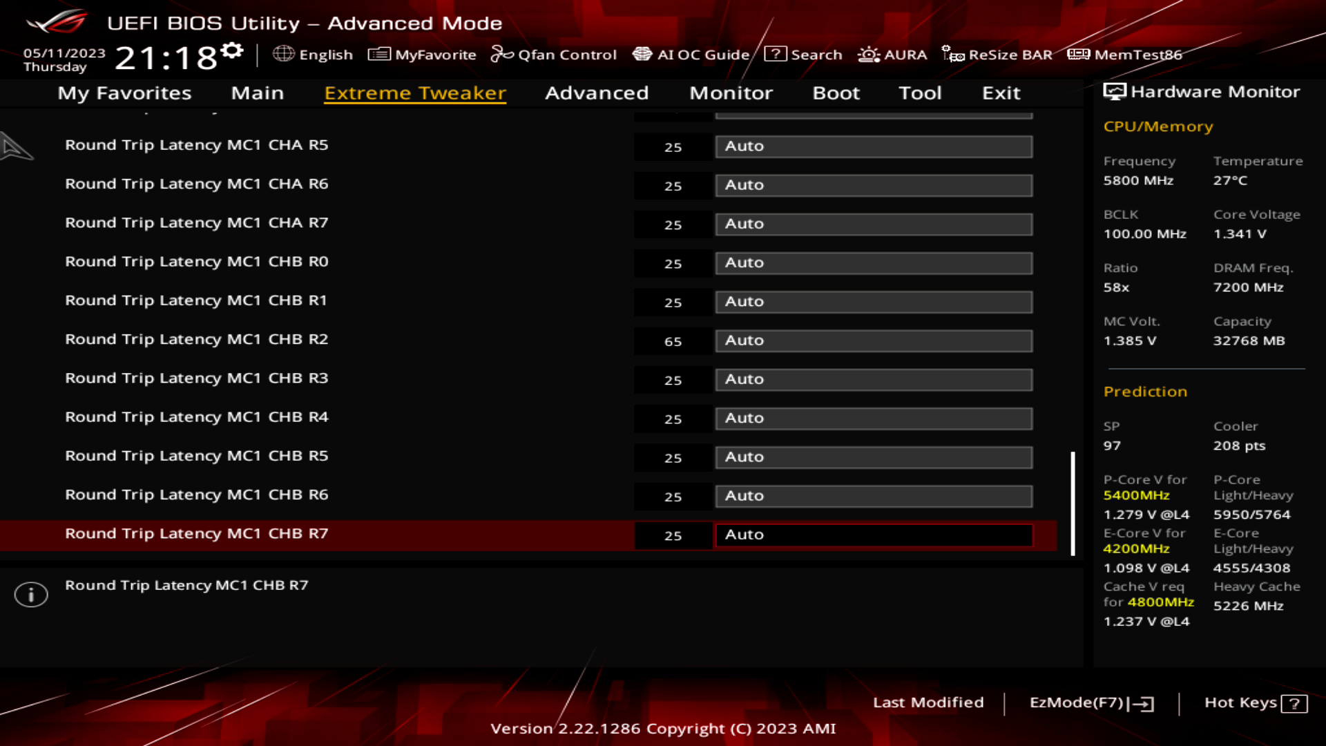The width and height of the screenshot is (1326, 746).
Task: Open Round Trip Latency MC1 CHB R2 dropdown
Action: point(874,341)
